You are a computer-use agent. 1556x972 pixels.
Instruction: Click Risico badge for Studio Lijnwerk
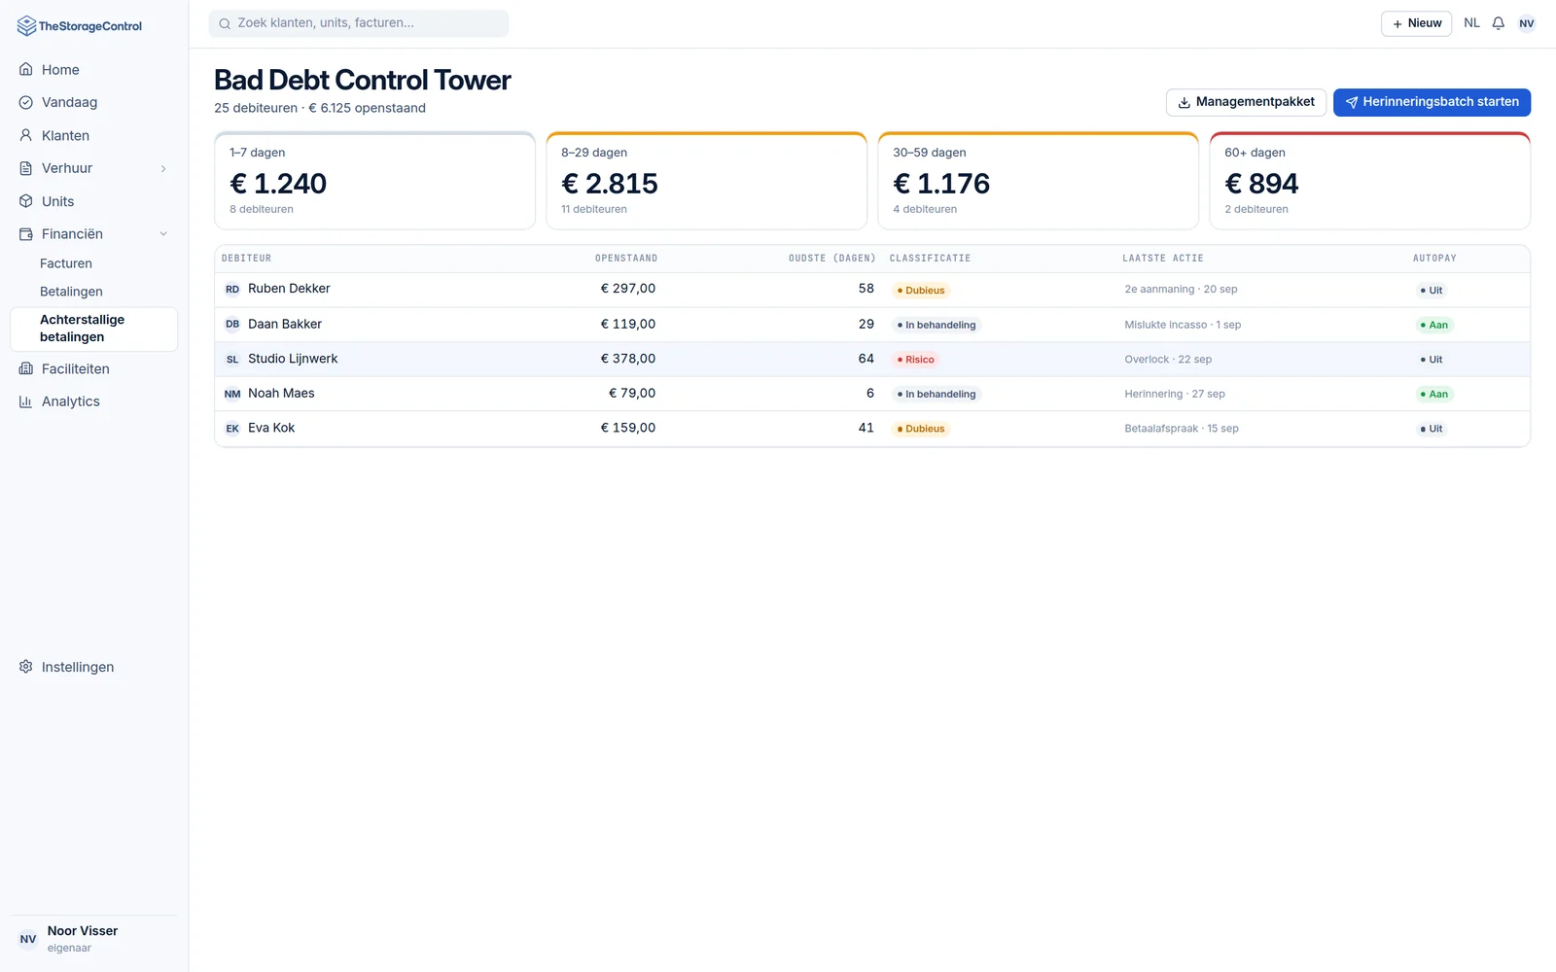click(x=915, y=360)
